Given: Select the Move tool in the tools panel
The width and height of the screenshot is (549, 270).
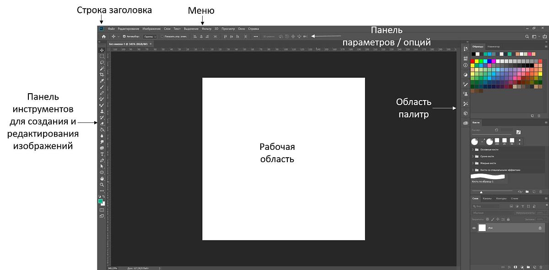Looking at the screenshot, I should click(102, 50).
